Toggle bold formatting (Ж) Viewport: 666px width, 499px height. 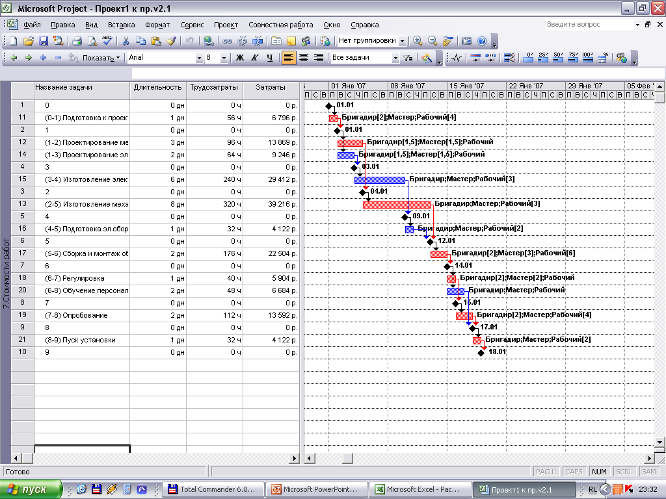240,58
